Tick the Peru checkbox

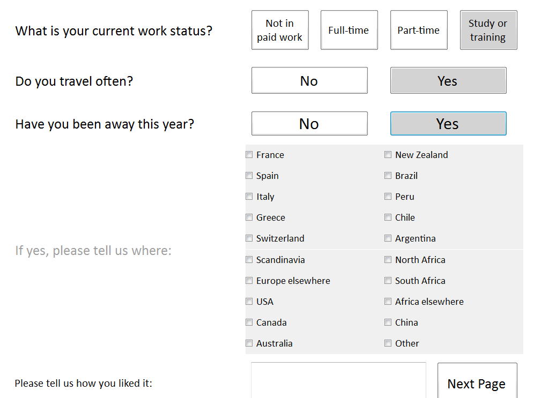(x=388, y=197)
